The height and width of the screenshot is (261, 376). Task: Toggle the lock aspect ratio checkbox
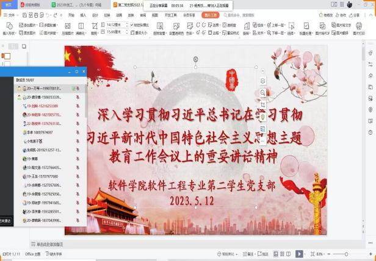(132, 24)
